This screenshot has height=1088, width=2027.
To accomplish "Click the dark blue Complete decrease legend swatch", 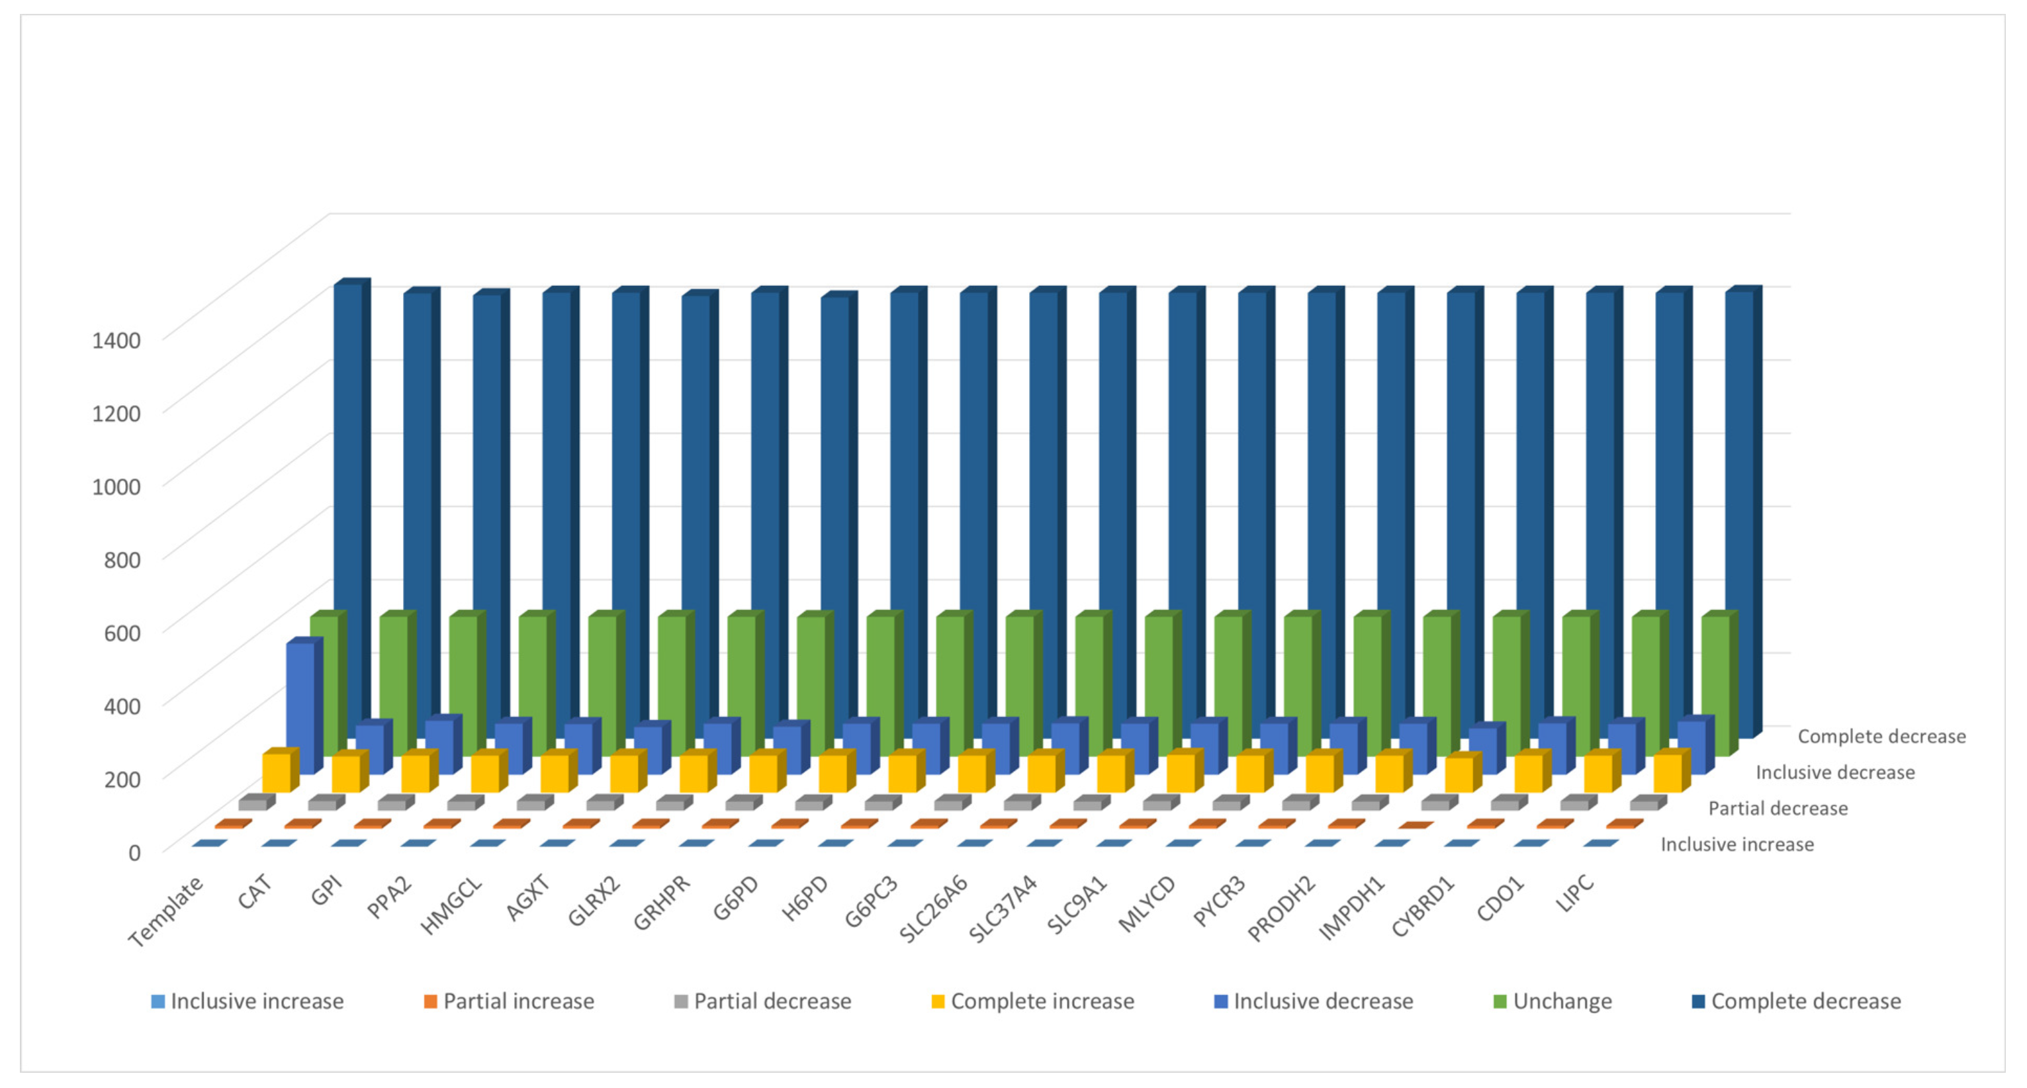I will tap(1698, 1001).
